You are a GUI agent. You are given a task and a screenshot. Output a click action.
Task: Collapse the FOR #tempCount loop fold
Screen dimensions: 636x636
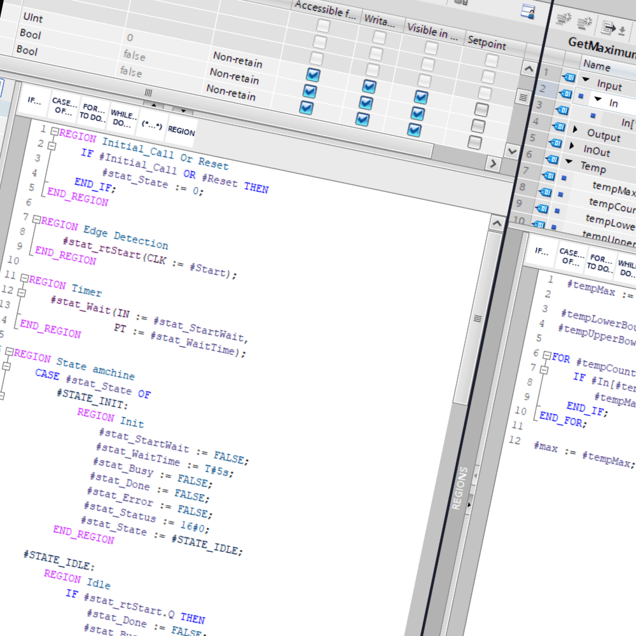click(x=547, y=356)
